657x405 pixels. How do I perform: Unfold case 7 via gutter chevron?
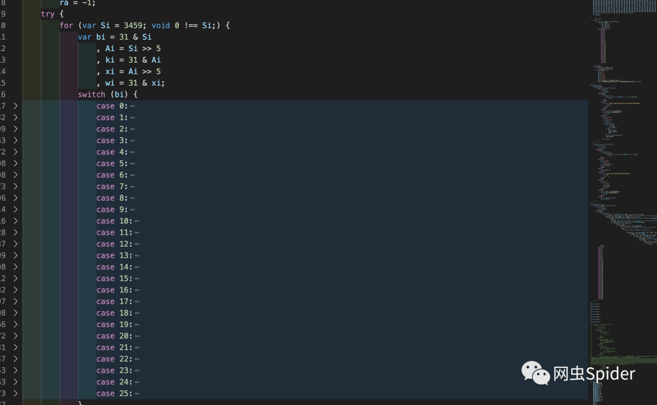[15, 186]
